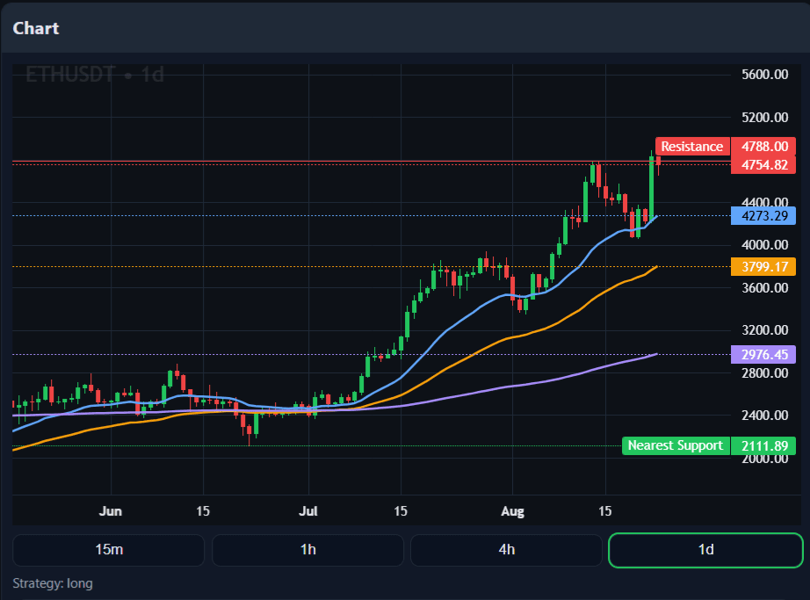The height and width of the screenshot is (600, 810).
Task: Select the purple 2976.45 moving average tag
Action: point(763,355)
